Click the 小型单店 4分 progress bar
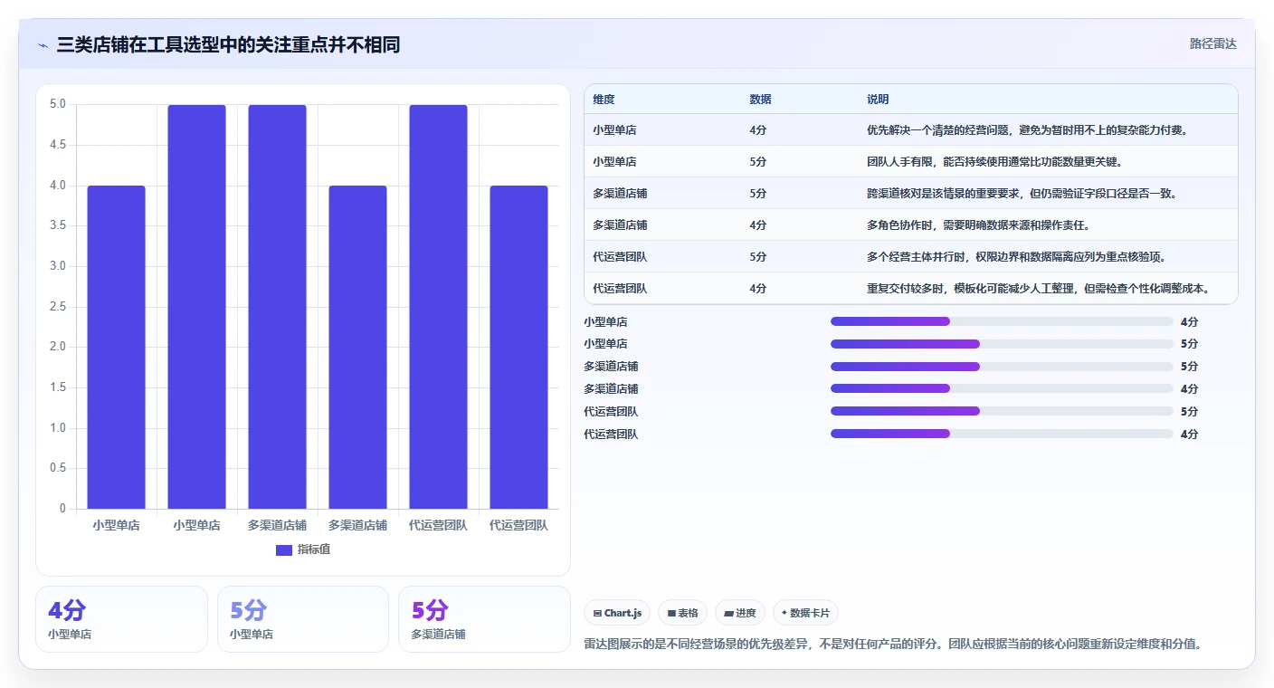This screenshot has height=688, width=1274. [1002, 321]
